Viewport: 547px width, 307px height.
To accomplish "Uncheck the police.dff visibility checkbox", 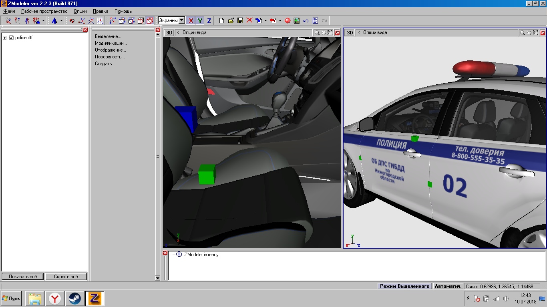I will [11, 38].
